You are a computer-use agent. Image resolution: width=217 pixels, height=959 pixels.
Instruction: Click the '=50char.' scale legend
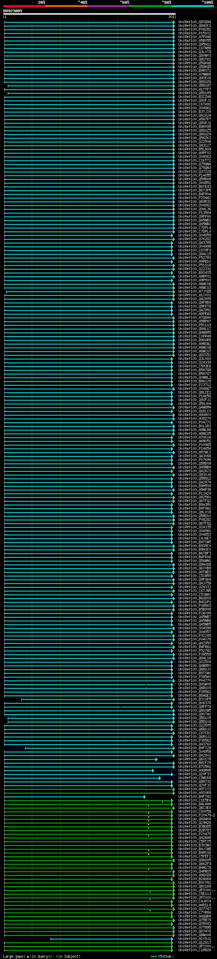162,956
